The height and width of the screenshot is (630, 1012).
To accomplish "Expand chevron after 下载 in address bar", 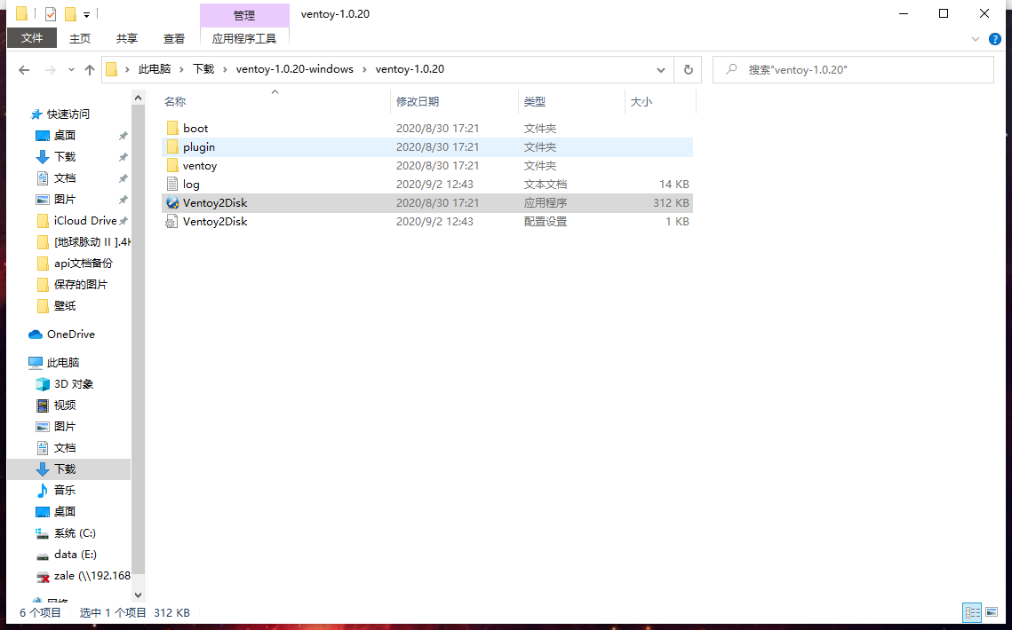I will click(226, 69).
